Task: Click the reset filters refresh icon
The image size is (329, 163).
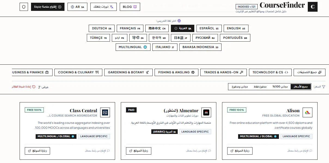Action: click(34, 87)
